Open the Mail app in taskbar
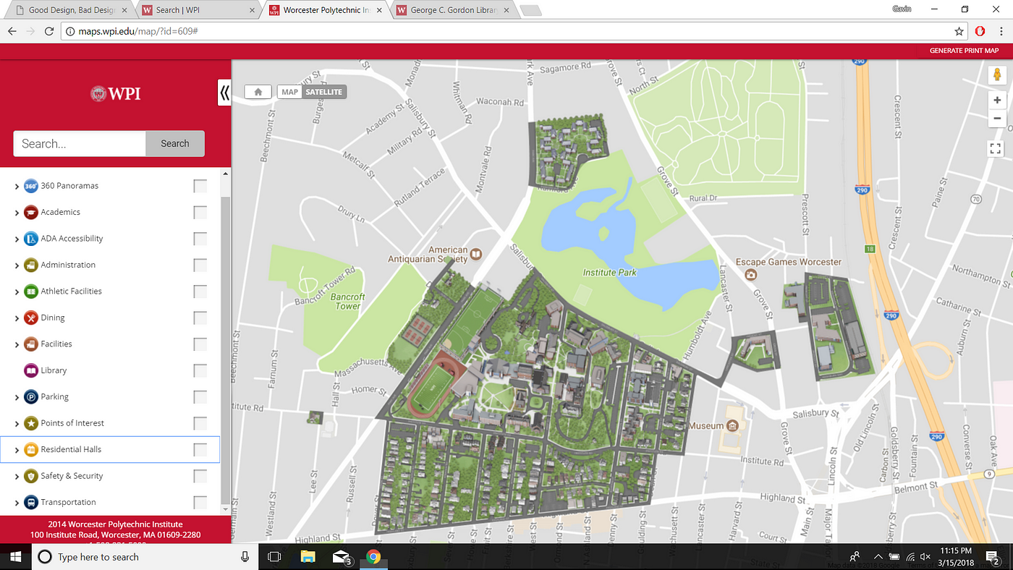The width and height of the screenshot is (1013, 570). coord(341,557)
